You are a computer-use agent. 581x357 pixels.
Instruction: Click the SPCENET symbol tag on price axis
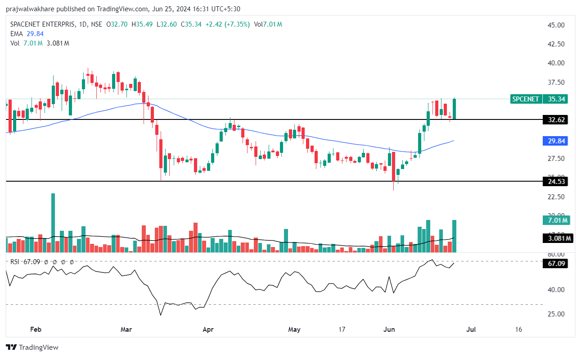click(x=525, y=99)
